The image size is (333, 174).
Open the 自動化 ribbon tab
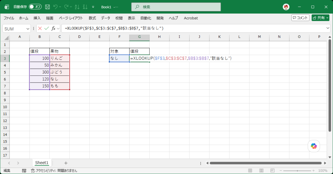point(146,18)
